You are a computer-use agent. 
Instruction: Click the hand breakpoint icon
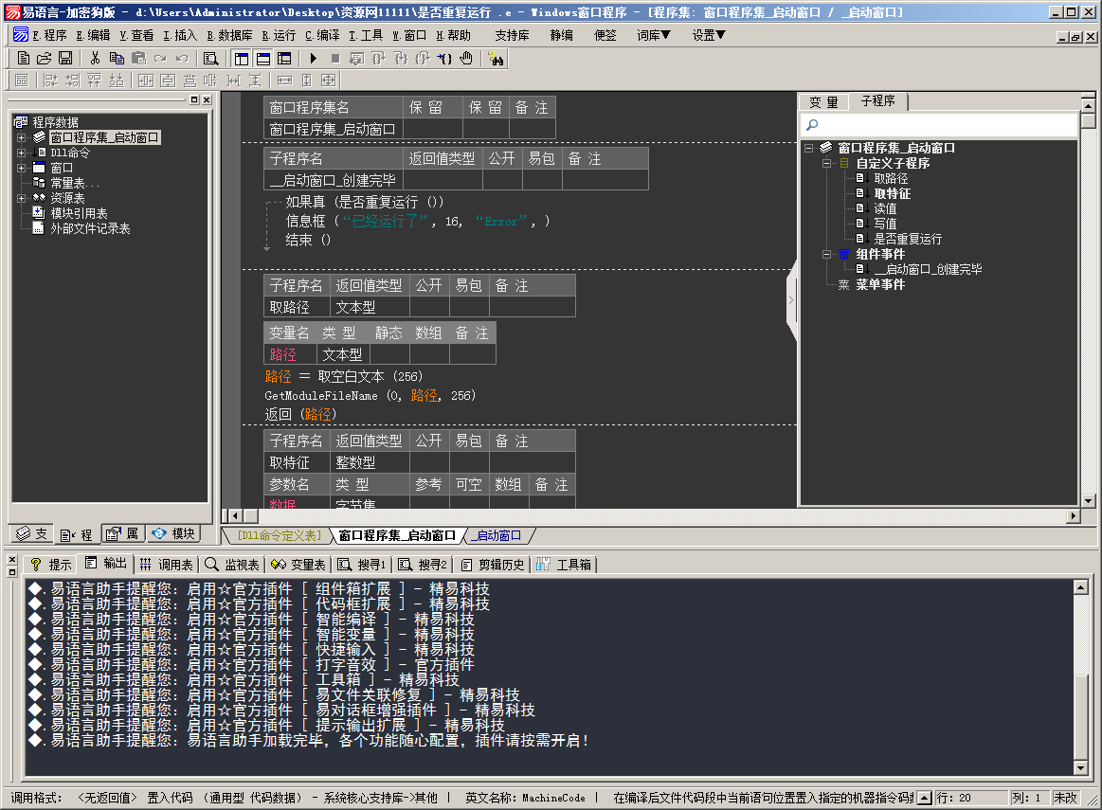click(465, 59)
